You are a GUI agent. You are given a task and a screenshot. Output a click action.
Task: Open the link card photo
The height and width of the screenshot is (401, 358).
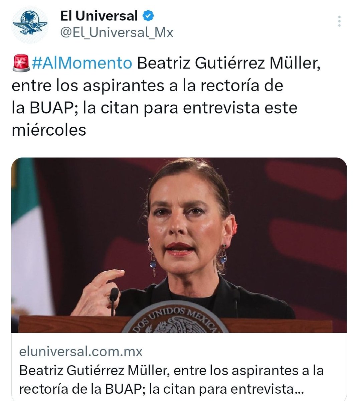click(x=179, y=245)
